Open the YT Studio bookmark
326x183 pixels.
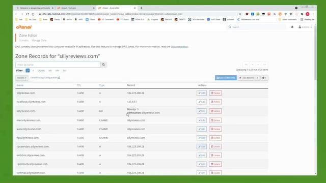point(122,19)
